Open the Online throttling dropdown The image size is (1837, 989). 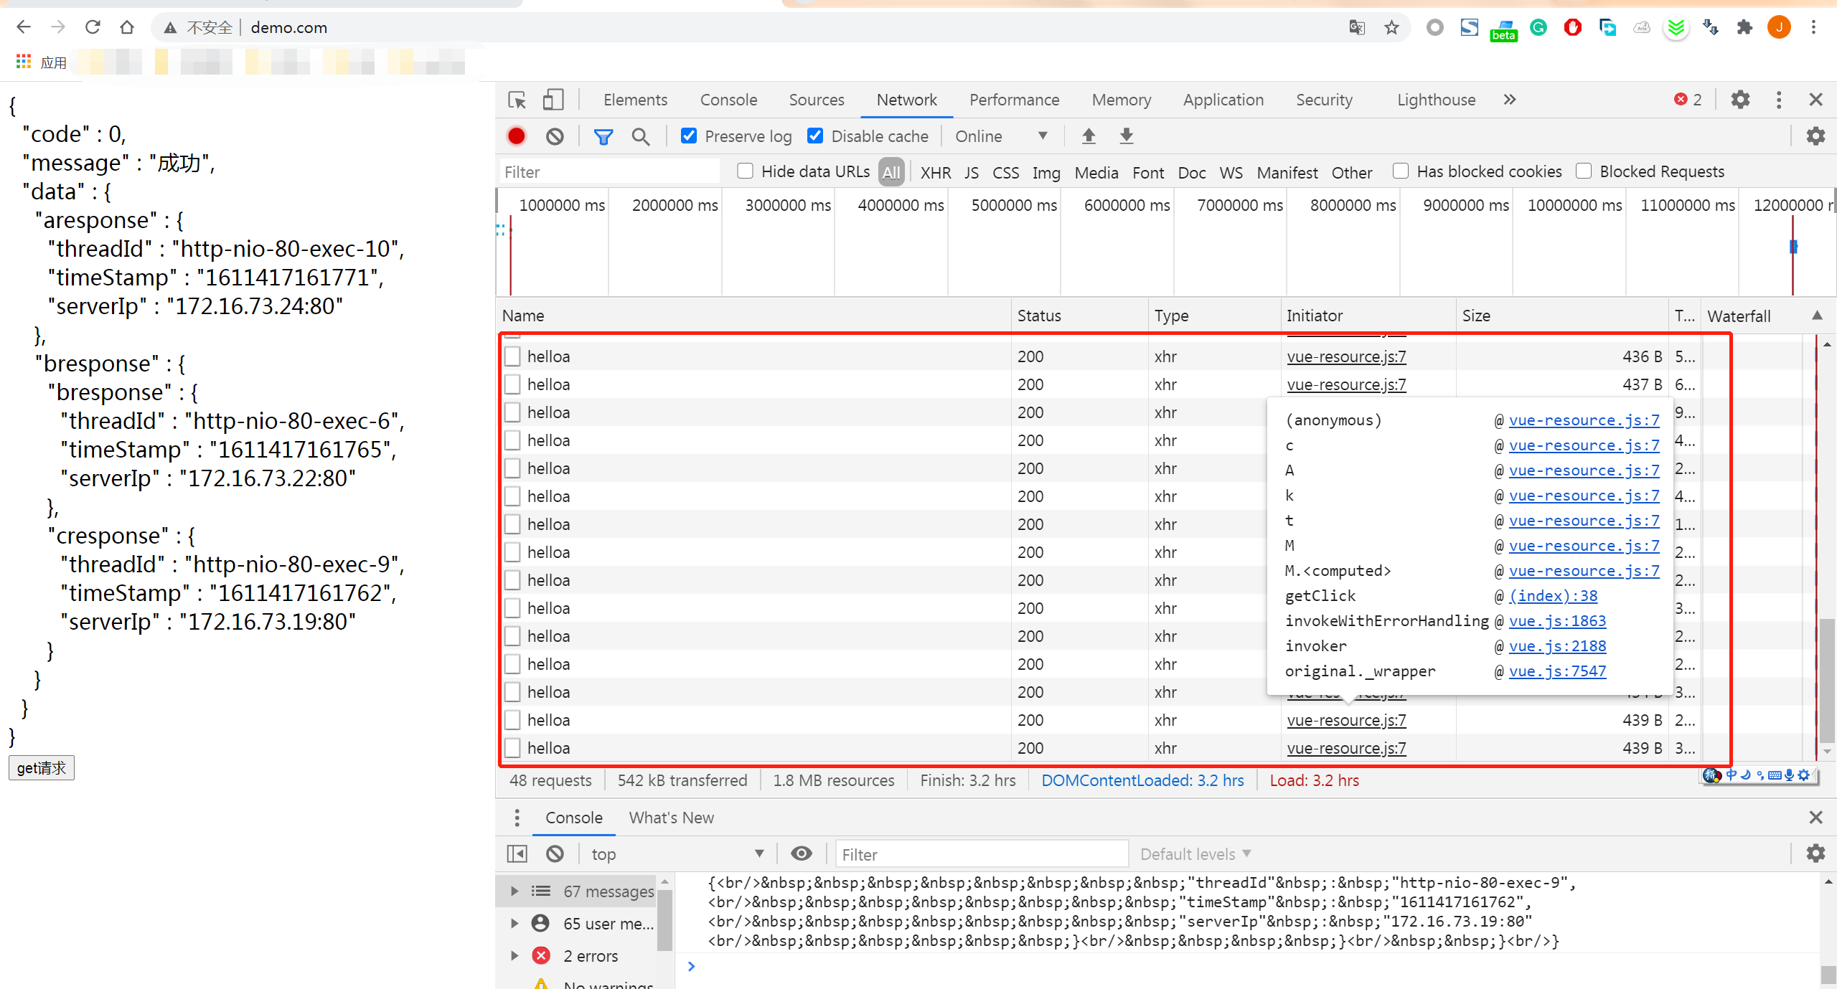1001,136
